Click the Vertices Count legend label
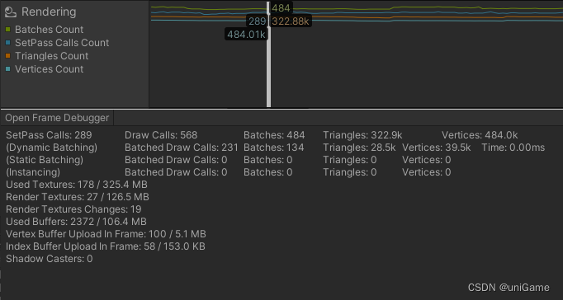Viewport: 563px width, 300px height. click(x=50, y=68)
